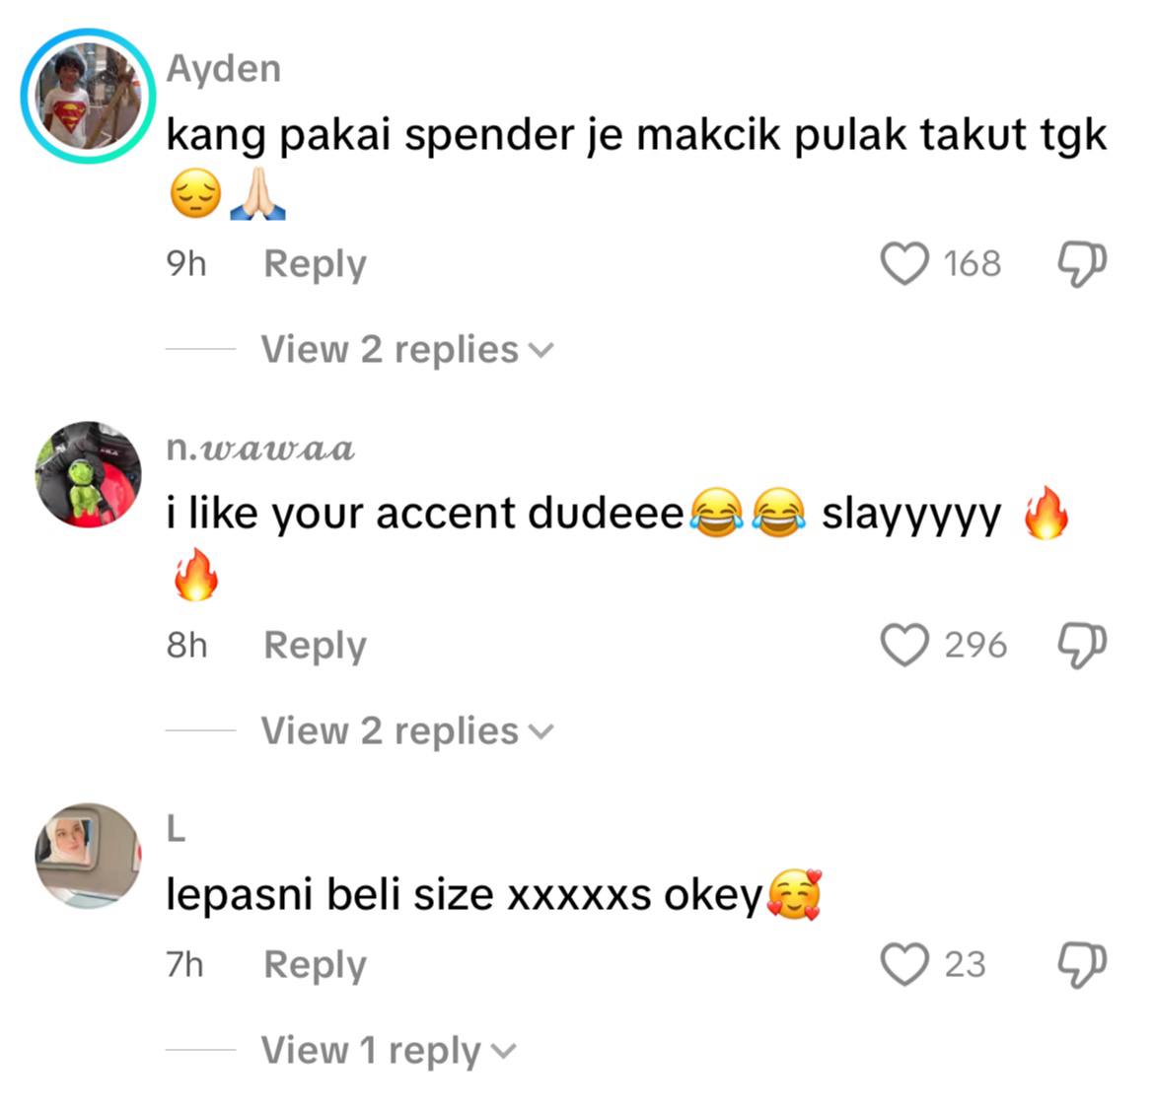The height and width of the screenshot is (1109, 1153).
Task: Like L's comment with the heart icon
Action: point(905,963)
